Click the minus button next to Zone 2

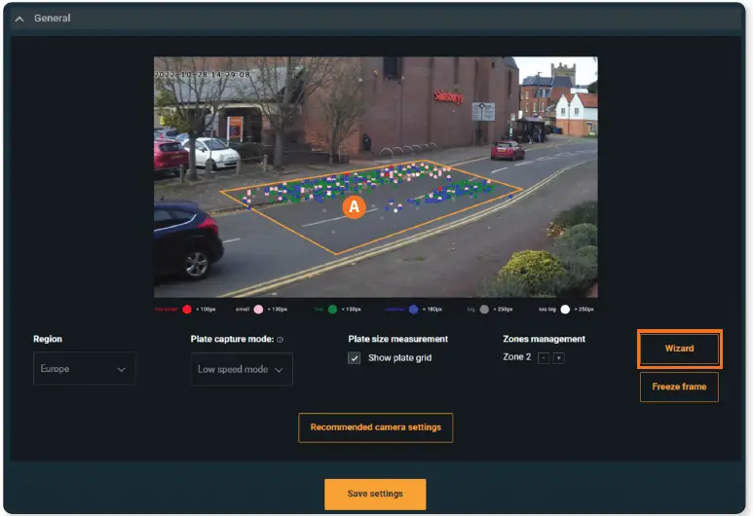pyautogui.click(x=544, y=358)
